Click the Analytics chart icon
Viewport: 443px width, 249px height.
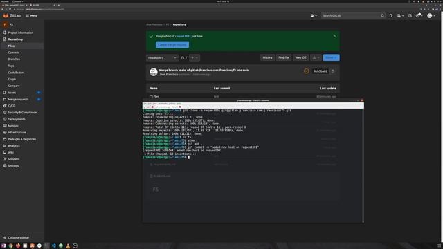point(5,146)
